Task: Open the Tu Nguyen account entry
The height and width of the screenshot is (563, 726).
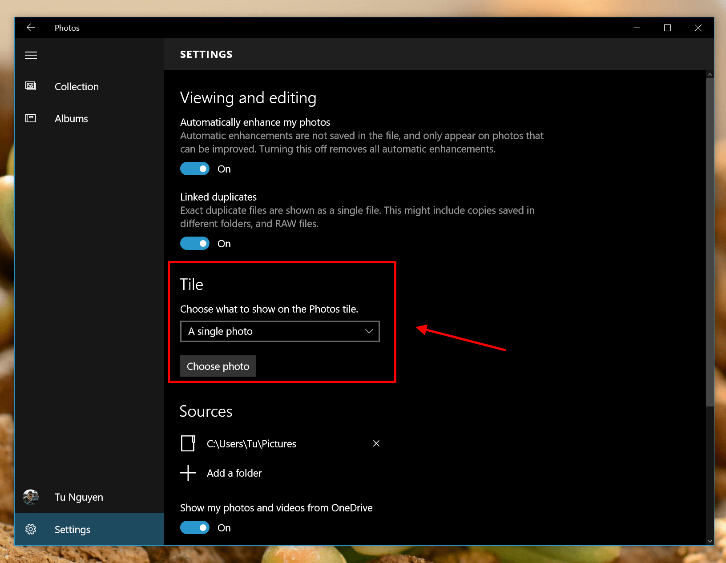Action: pos(89,497)
